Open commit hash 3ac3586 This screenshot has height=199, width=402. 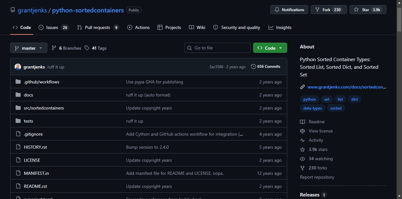coord(216,67)
